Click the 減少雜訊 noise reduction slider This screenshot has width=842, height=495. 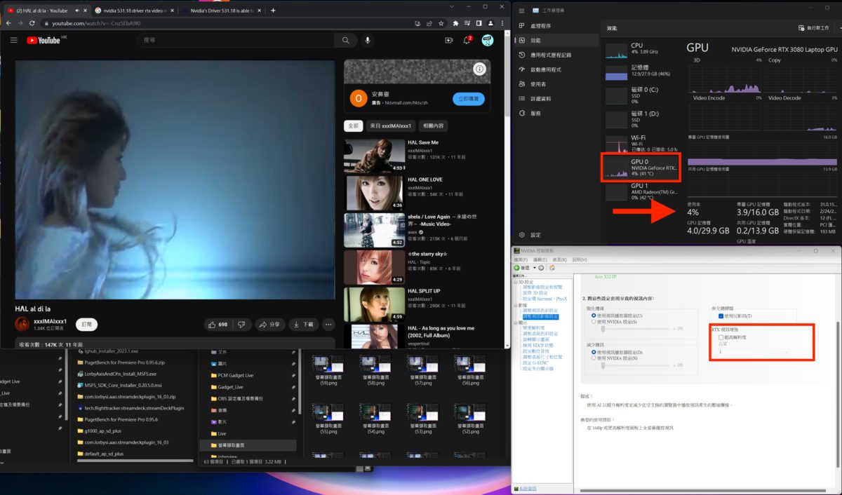[x=604, y=365]
